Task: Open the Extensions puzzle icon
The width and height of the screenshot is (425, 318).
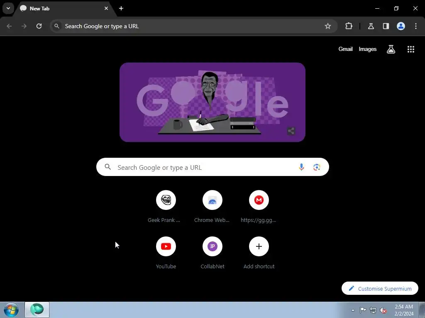Action: (349, 26)
